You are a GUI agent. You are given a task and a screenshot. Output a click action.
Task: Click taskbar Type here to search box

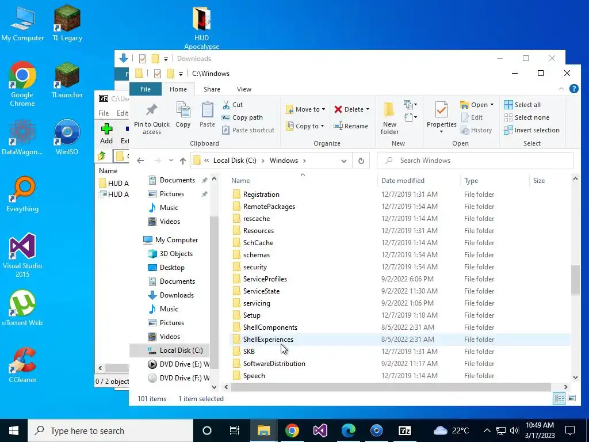[x=110, y=430]
